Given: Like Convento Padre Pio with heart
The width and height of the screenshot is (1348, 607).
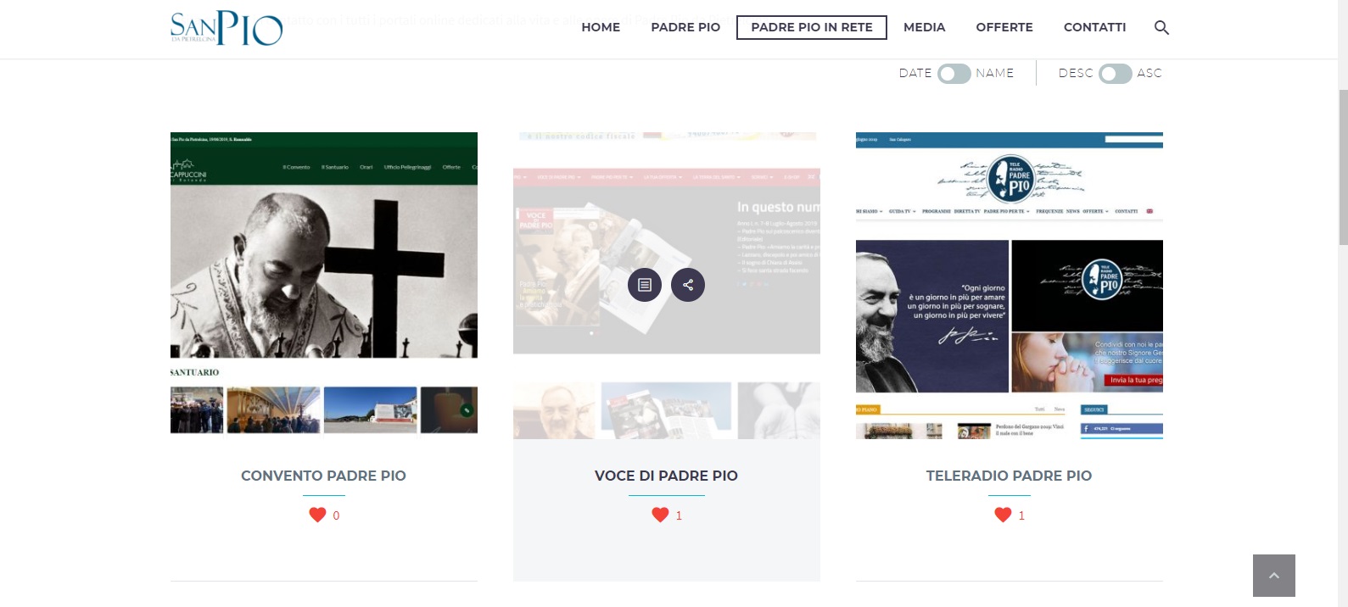Looking at the screenshot, I should tap(317, 515).
